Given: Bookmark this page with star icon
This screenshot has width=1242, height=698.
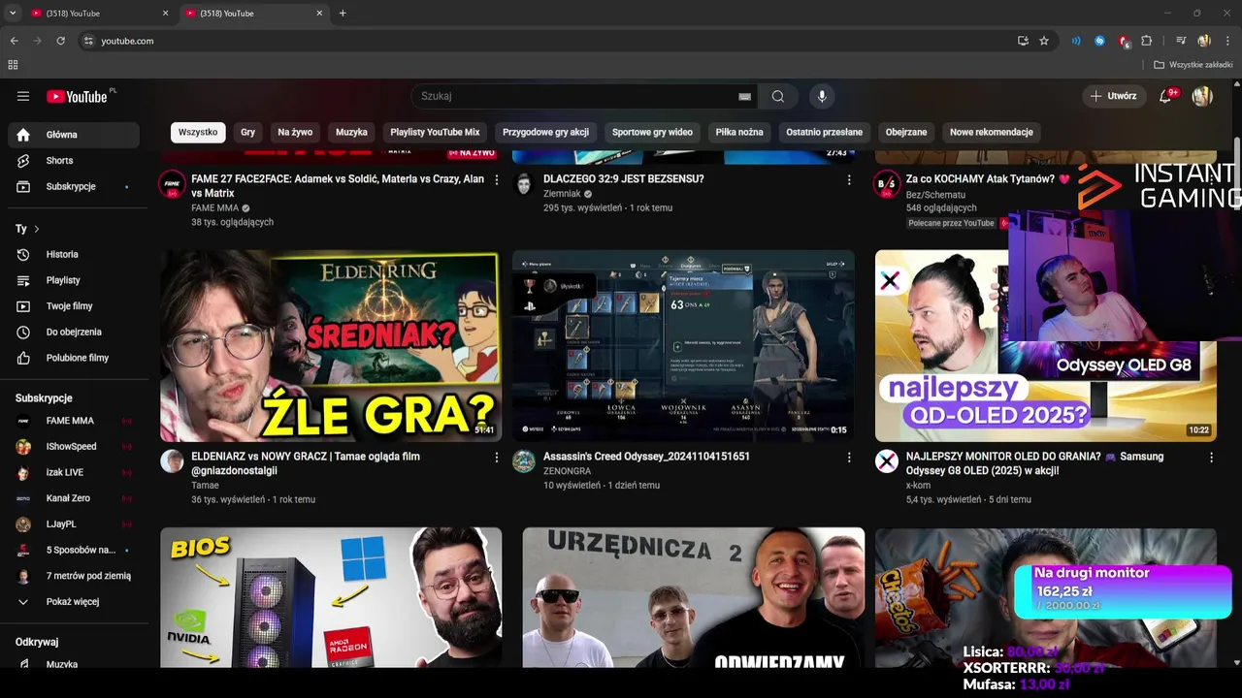Looking at the screenshot, I should [1044, 41].
